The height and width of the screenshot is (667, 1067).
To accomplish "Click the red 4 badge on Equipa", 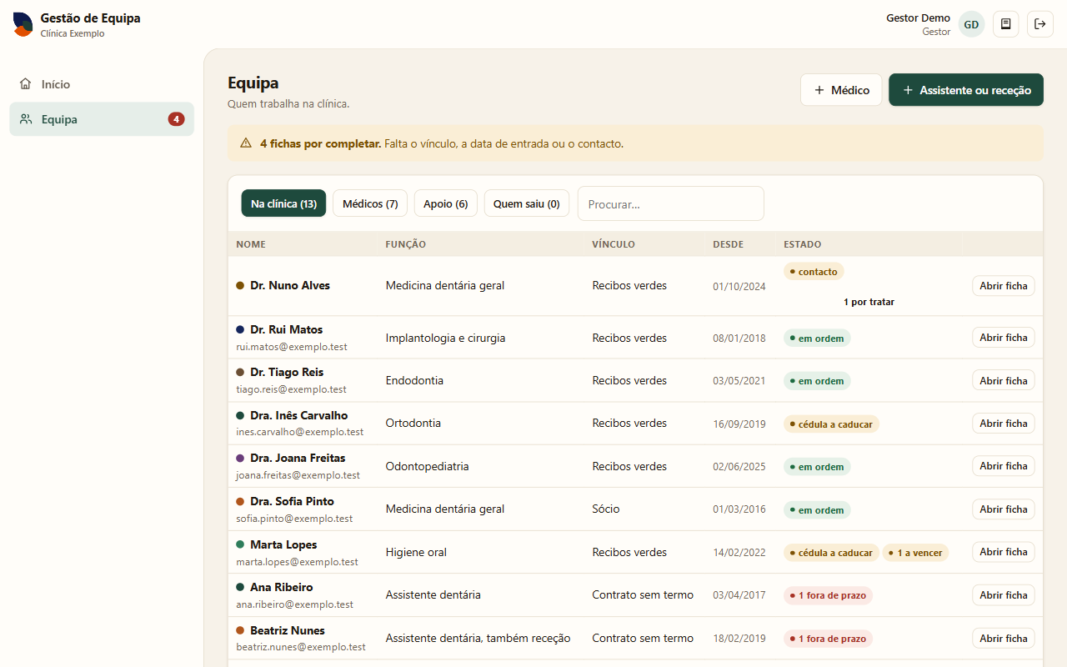I will (x=176, y=119).
